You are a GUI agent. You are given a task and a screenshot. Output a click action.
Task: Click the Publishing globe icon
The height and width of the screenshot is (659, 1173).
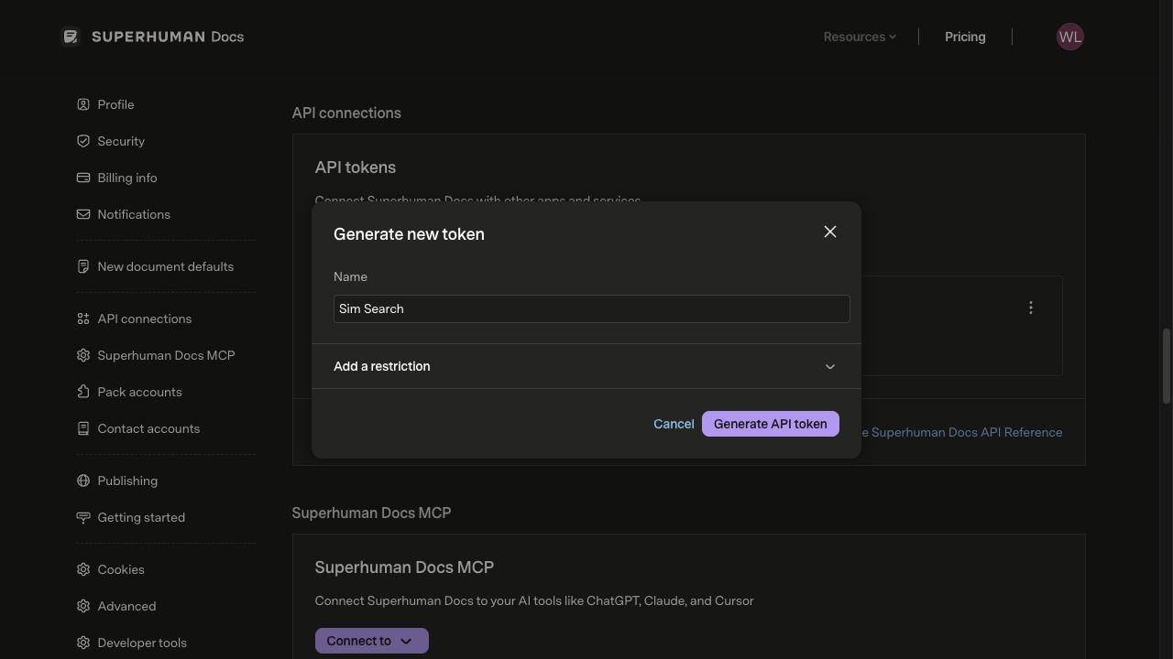click(83, 481)
